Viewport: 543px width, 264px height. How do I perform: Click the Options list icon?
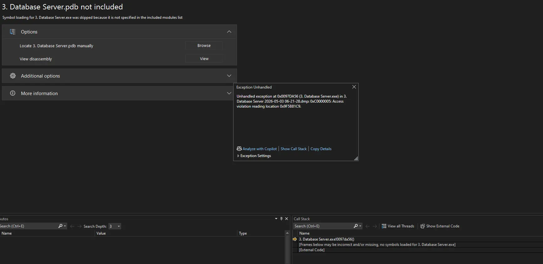13,32
